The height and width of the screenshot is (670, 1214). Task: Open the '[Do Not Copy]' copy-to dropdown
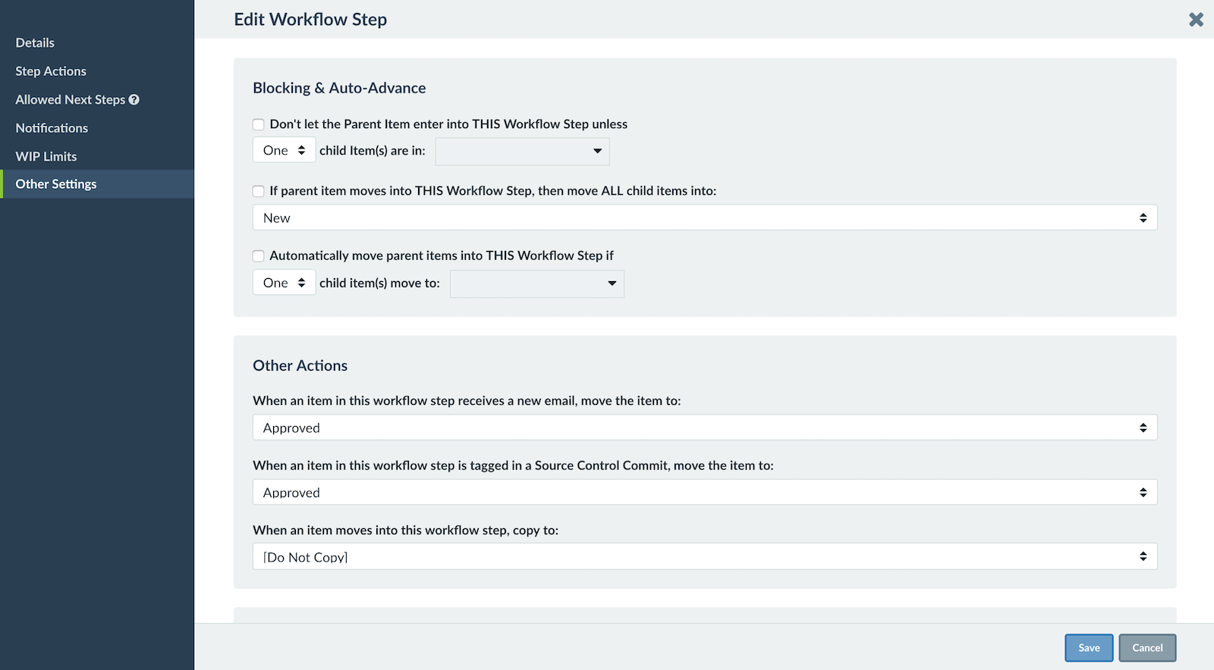[x=704, y=556]
